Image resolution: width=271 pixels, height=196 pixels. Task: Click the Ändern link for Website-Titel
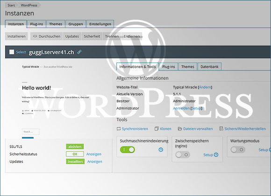(x=205, y=87)
